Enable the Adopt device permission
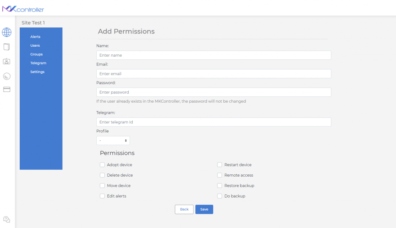This screenshot has height=228, width=396. pyautogui.click(x=102, y=165)
